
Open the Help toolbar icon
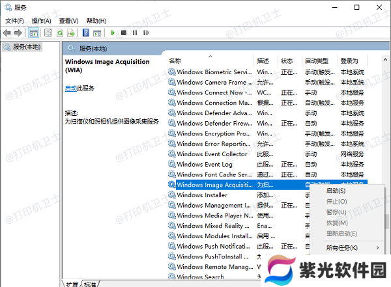86,33
